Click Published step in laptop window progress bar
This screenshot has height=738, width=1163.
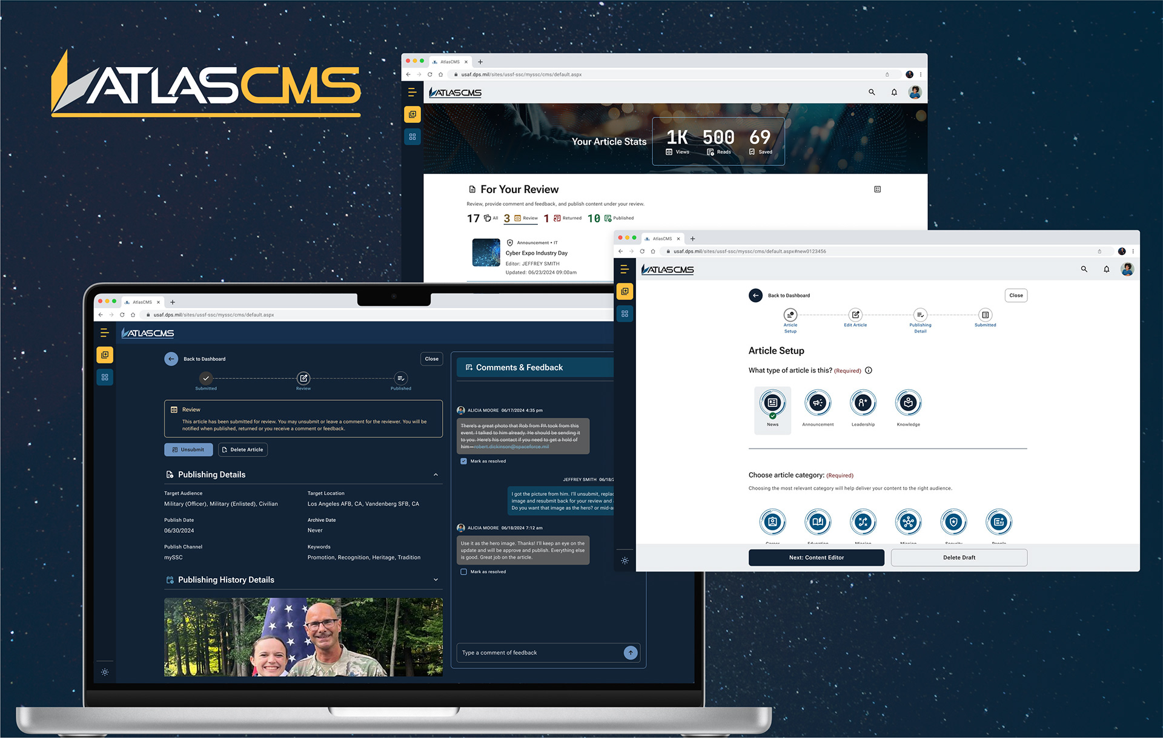pyautogui.click(x=400, y=381)
